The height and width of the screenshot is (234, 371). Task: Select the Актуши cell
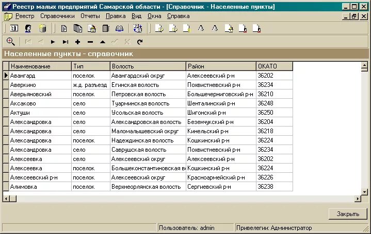40,113
